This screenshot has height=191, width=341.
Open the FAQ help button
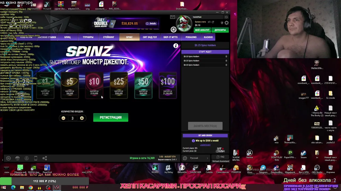(x=220, y=157)
